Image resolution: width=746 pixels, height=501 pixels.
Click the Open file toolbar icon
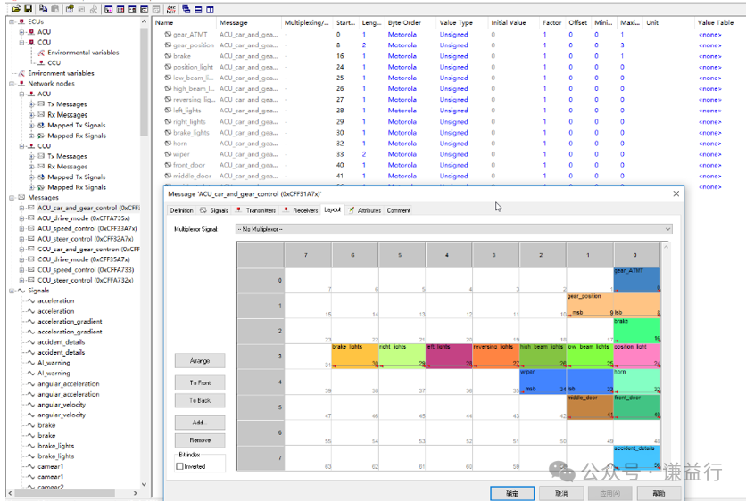[16, 9]
